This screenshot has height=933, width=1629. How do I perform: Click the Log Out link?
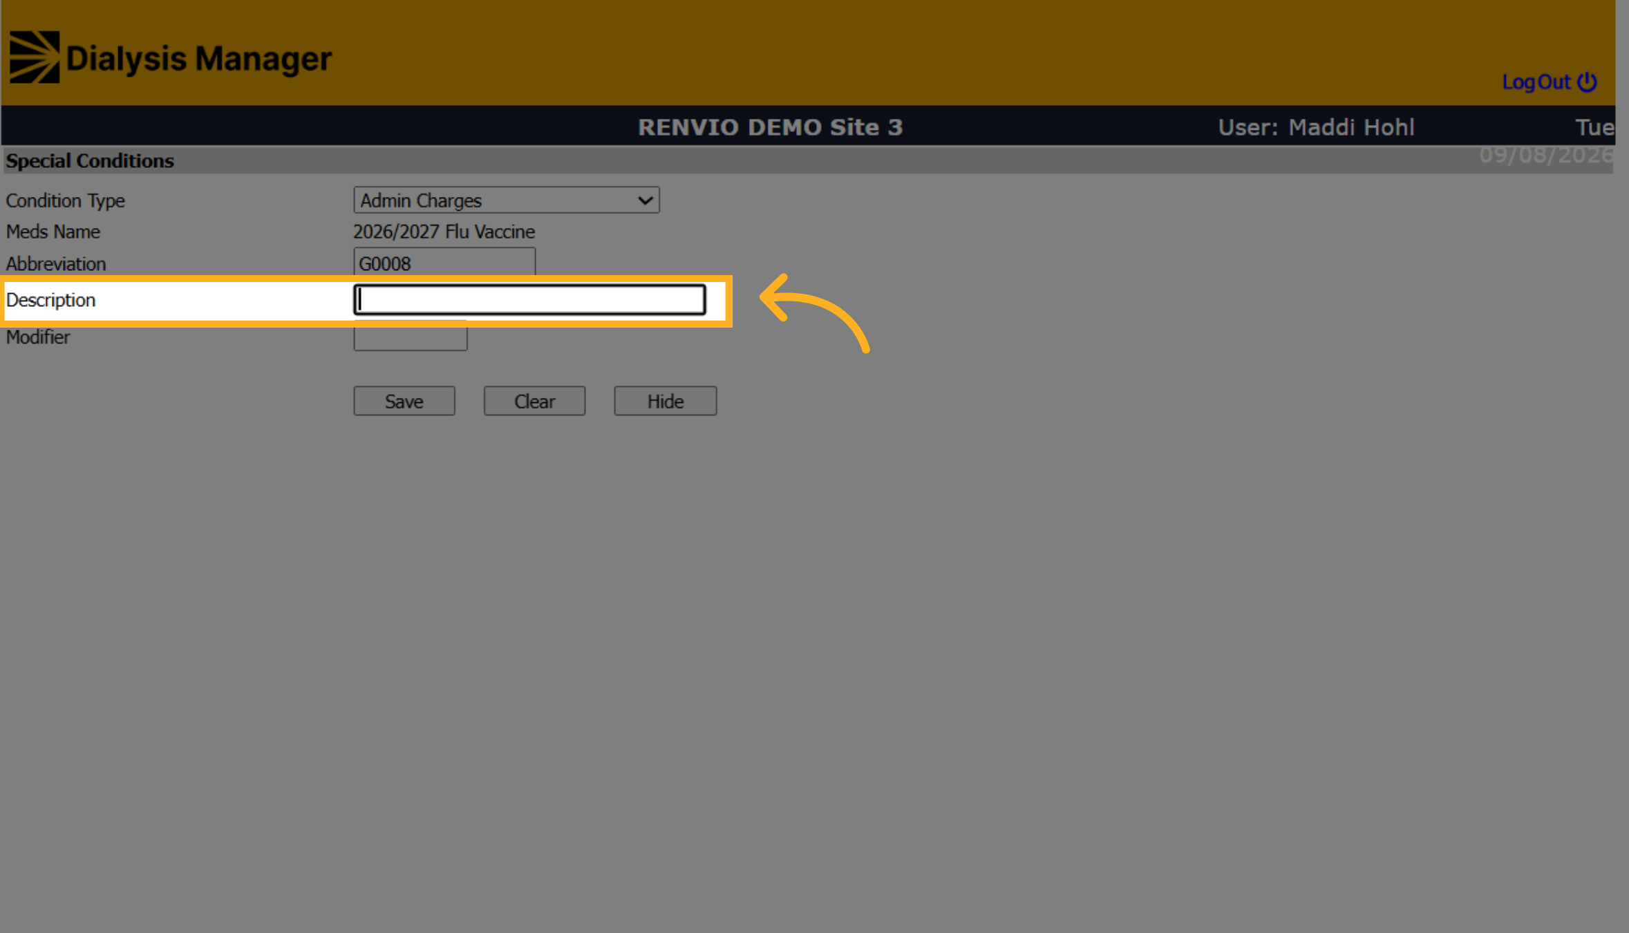coord(1550,82)
